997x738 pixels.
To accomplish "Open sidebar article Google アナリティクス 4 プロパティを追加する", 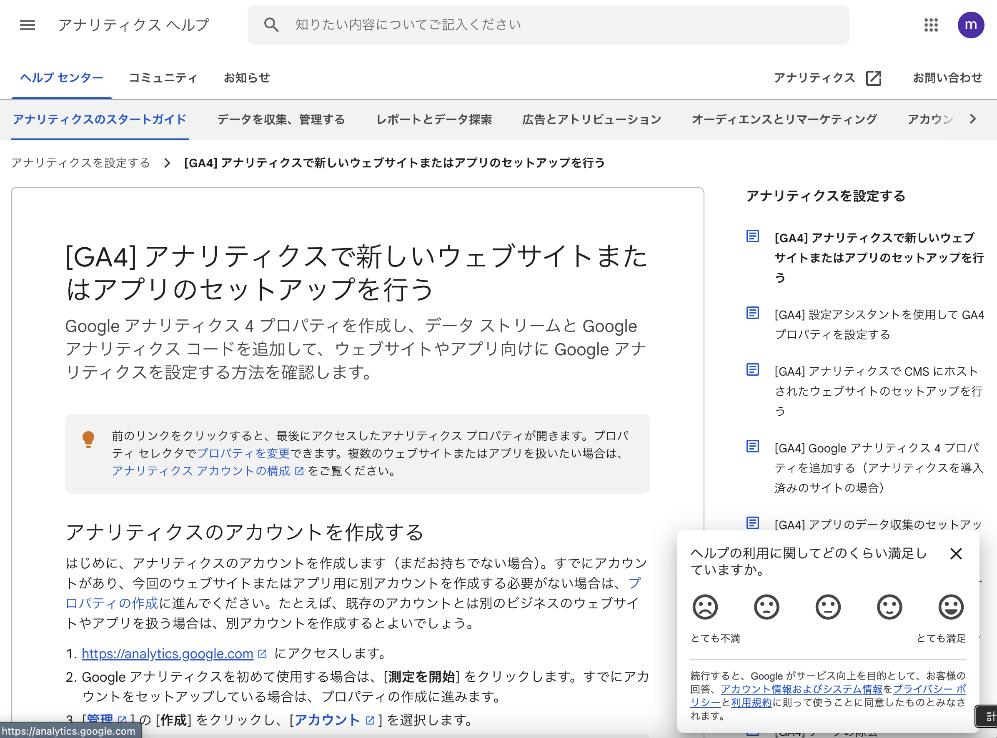I will click(879, 468).
